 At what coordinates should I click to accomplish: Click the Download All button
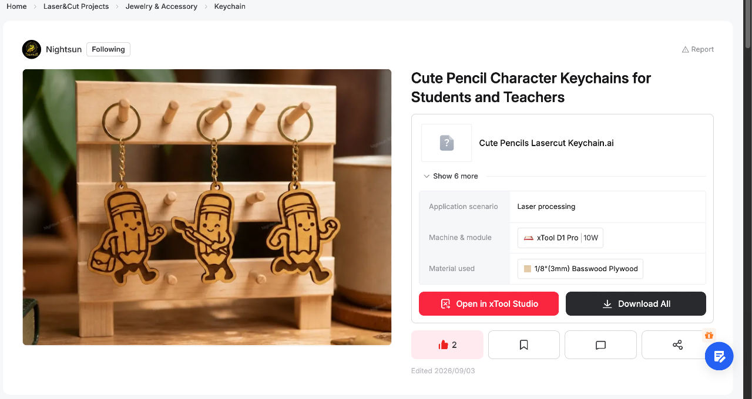click(636, 304)
